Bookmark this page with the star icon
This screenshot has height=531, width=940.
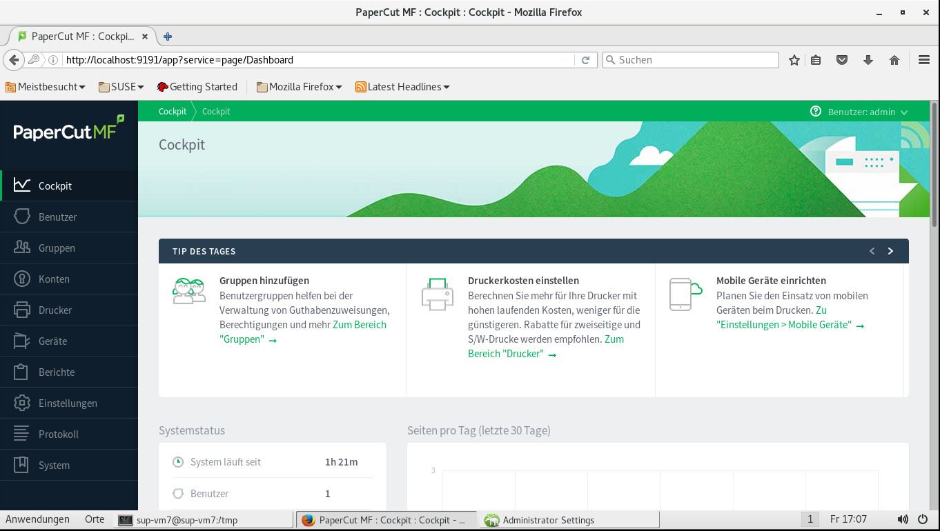(x=794, y=60)
